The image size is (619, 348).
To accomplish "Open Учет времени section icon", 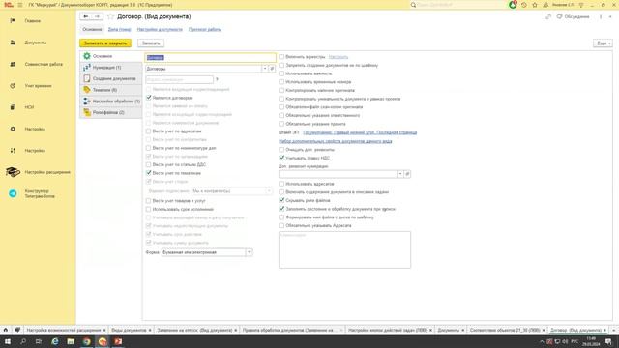I will tap(13, 86).
